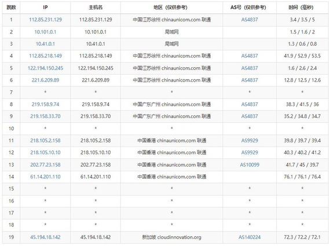Click AS9929 link in hop 11 row
The width and height of the screenshot is (330, 246).
click(250, 141)
